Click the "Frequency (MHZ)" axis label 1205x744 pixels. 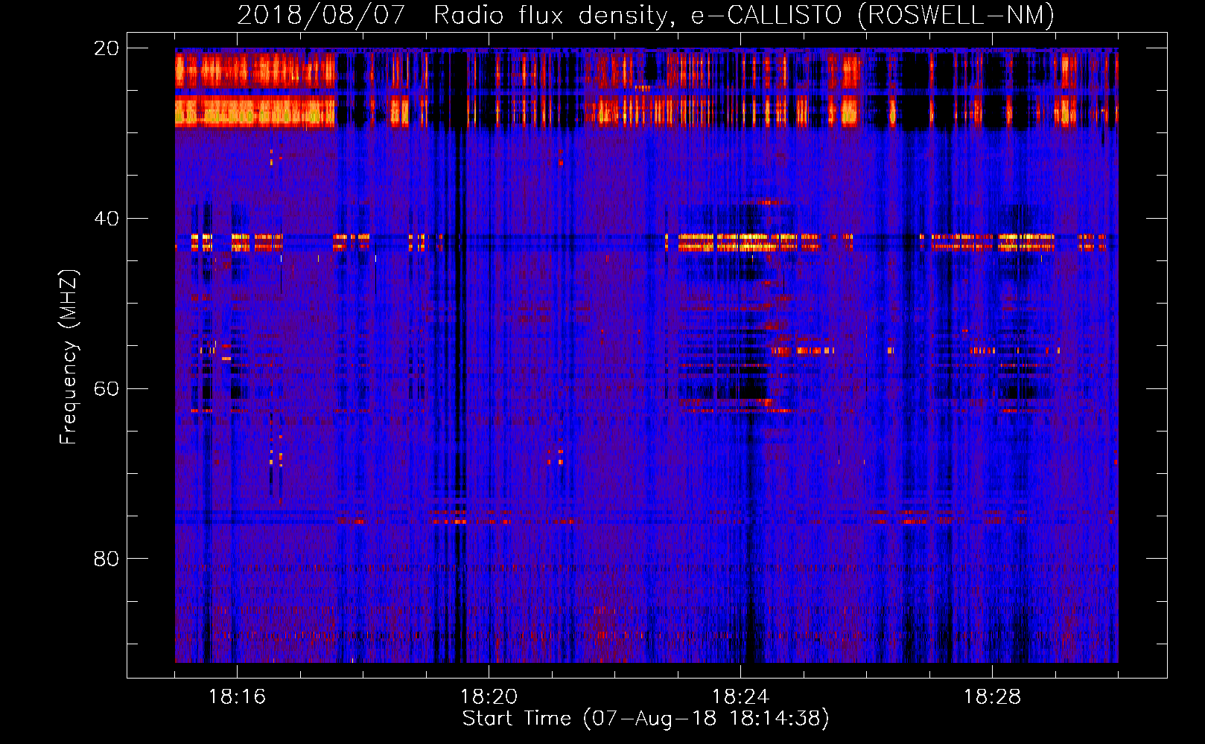[x=68, y=357]
